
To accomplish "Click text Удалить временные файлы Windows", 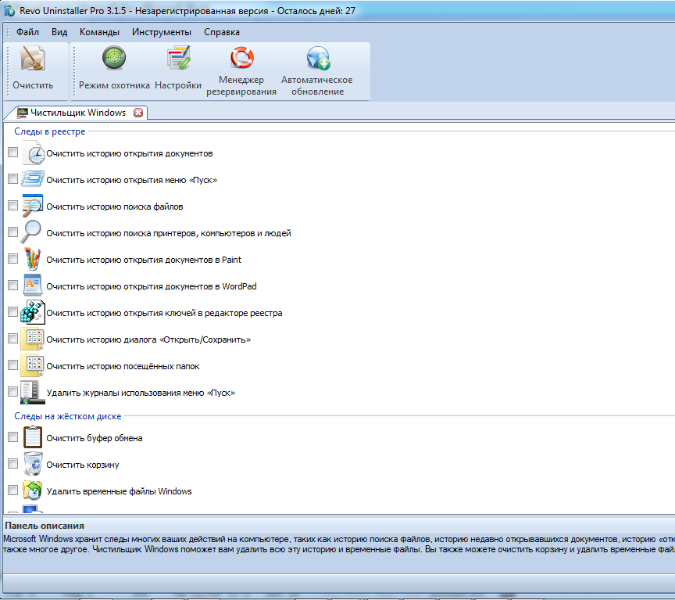I will point(120,491).
